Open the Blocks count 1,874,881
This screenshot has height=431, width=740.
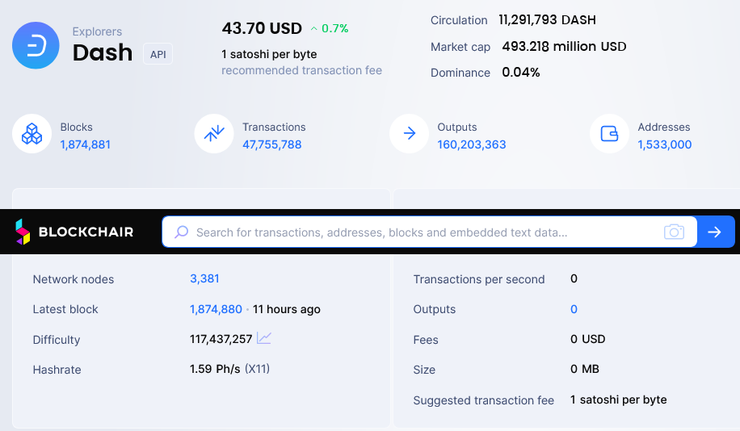pos(86,144)
